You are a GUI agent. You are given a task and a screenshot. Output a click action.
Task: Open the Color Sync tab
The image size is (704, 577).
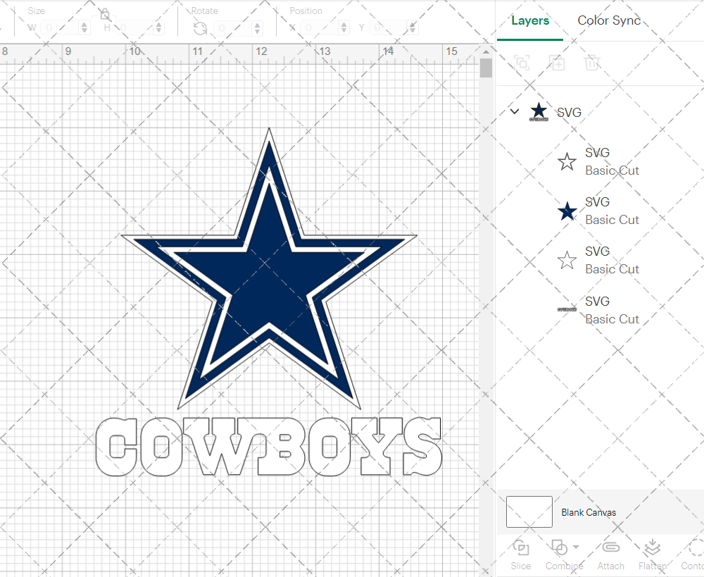point(609,20)
